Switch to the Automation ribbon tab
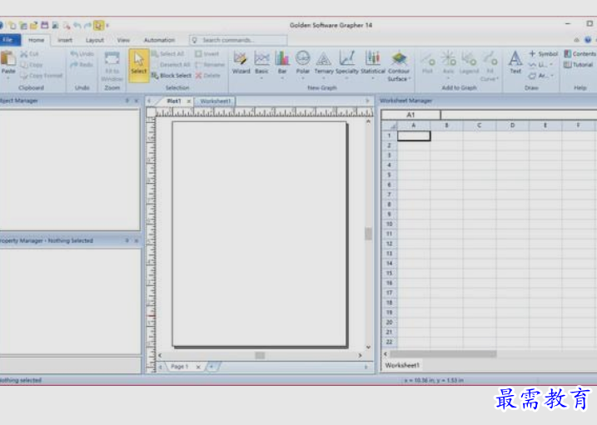The image size is (597, 425). click(x=159, y=40)
